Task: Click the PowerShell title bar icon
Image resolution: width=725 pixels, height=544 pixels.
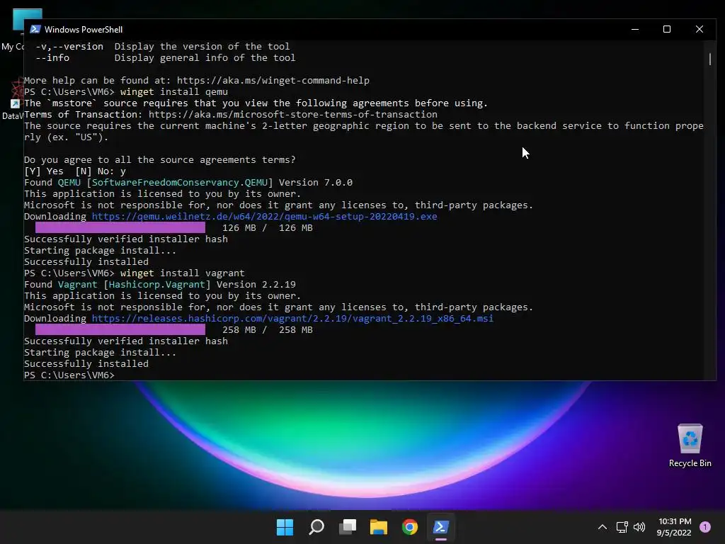Action: pyautogui.click(x=35, y=29)
